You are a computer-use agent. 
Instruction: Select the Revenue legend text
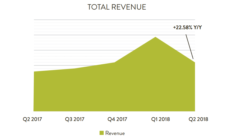115,133
